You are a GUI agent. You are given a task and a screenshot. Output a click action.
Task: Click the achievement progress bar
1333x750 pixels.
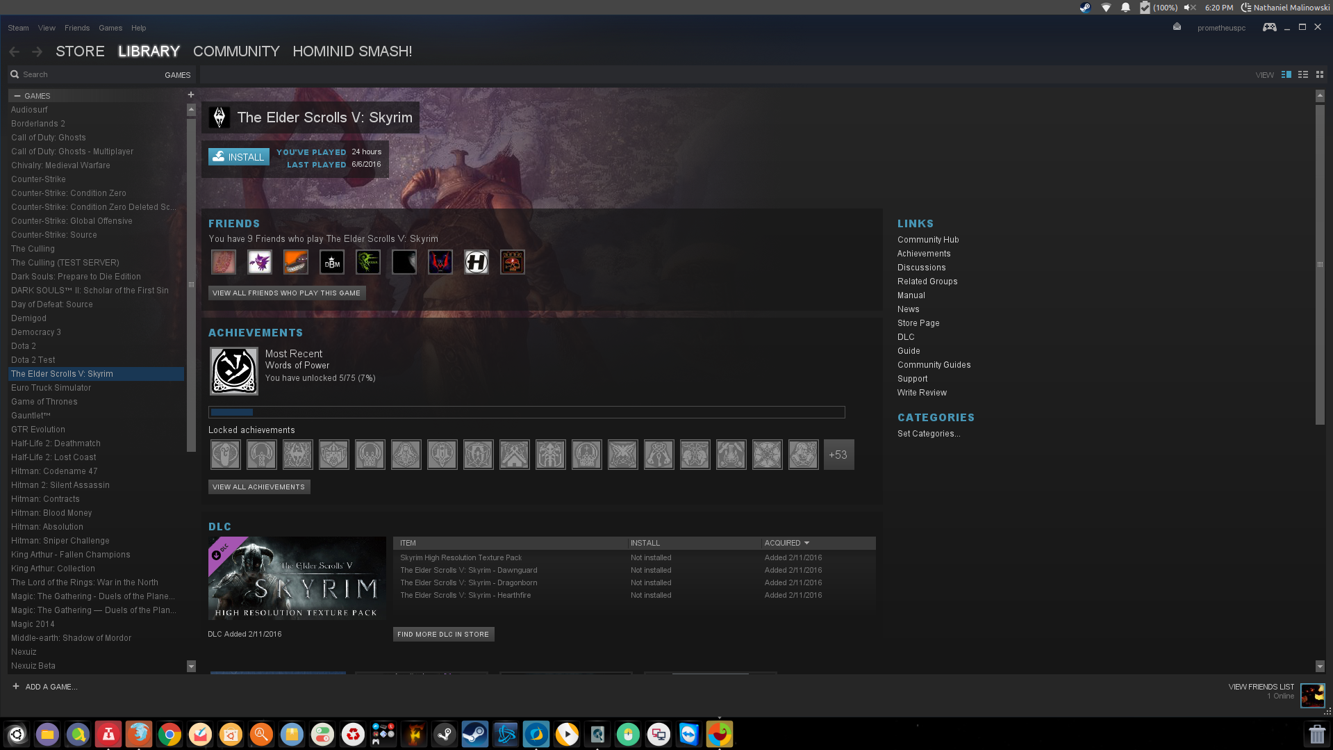527,412
